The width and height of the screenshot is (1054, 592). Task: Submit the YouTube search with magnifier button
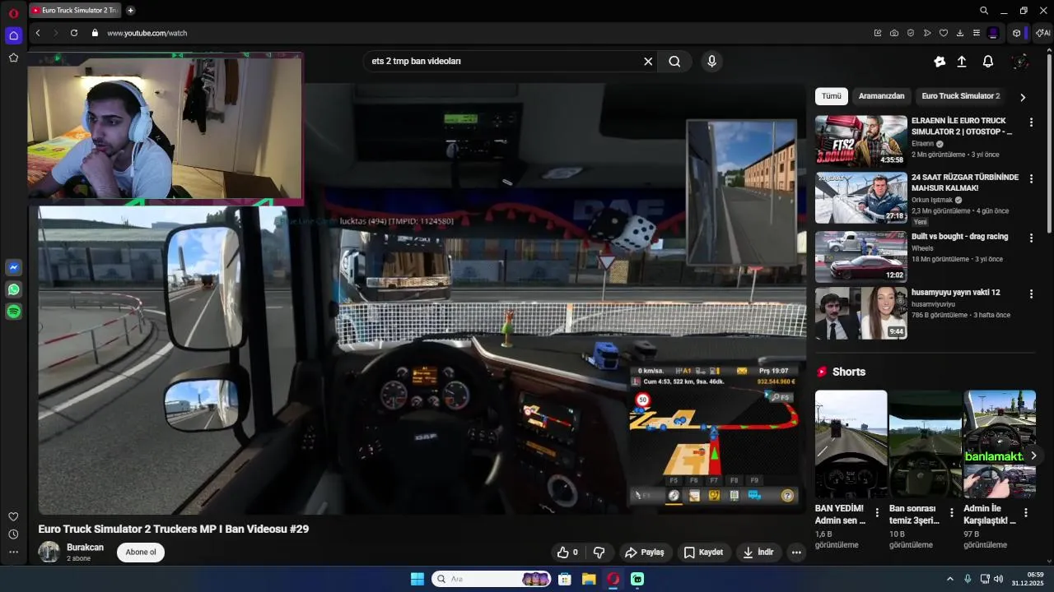(674, 61)
